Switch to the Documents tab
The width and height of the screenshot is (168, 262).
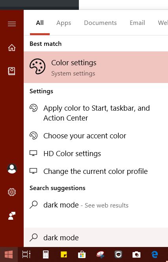[x=100, y=23]
